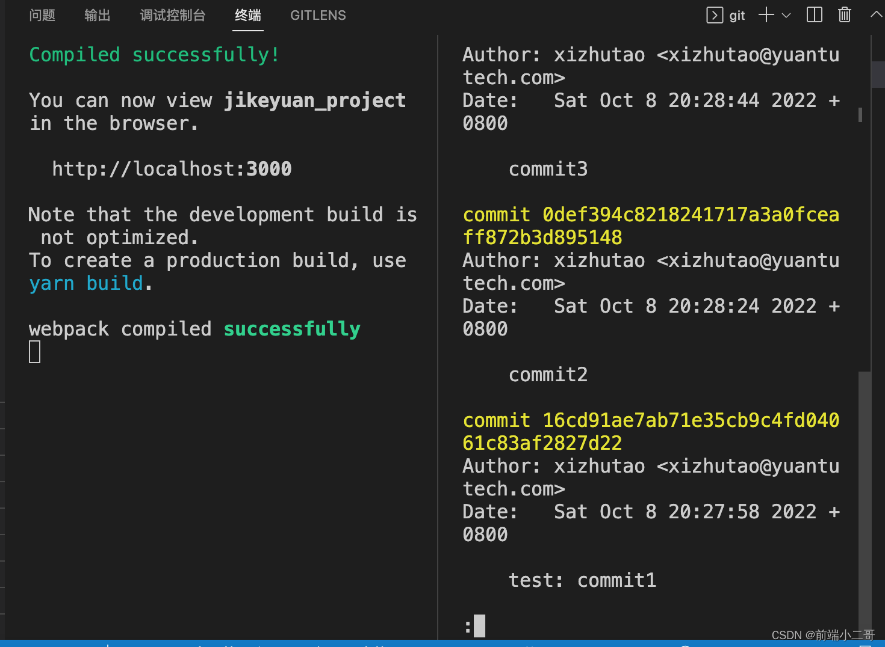Viewport: 885px width, 647px height.
Task: Kill terminal using the trash icon
Action: coord(845,15)
